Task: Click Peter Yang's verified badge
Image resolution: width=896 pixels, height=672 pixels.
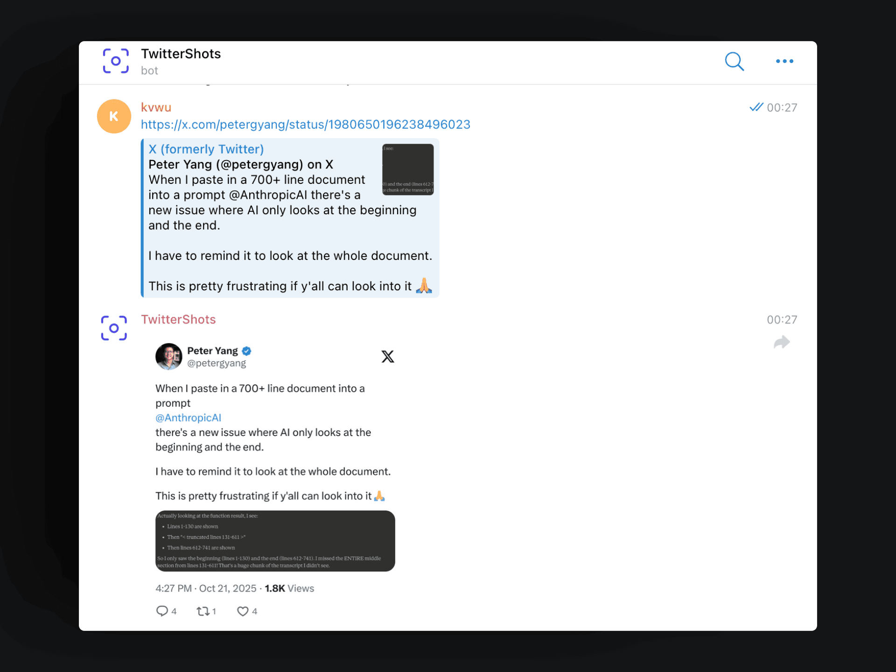Action: [247, 350]
